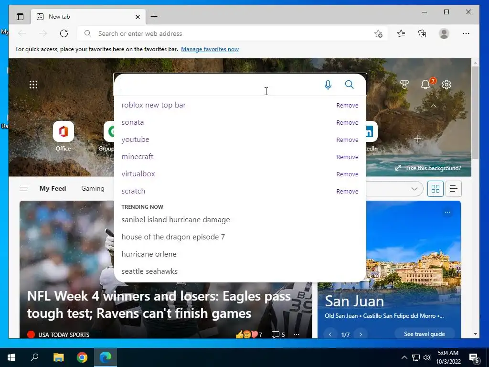Switch to Gaming feed tab
This screenshot has height=367, width=489.
pyautogui.click(x=93, y=188)
